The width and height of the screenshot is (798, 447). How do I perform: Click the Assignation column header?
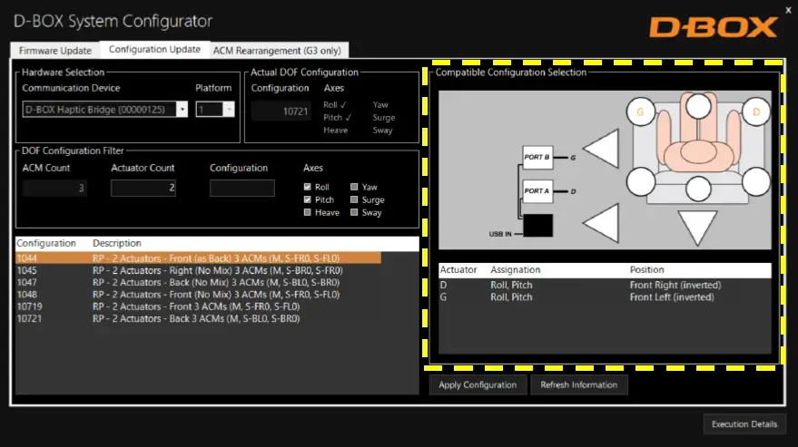tap(516, 269)
